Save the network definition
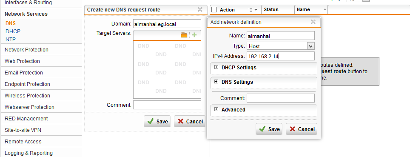This screenshot has width=410, height=157. (x=269, y=129)
